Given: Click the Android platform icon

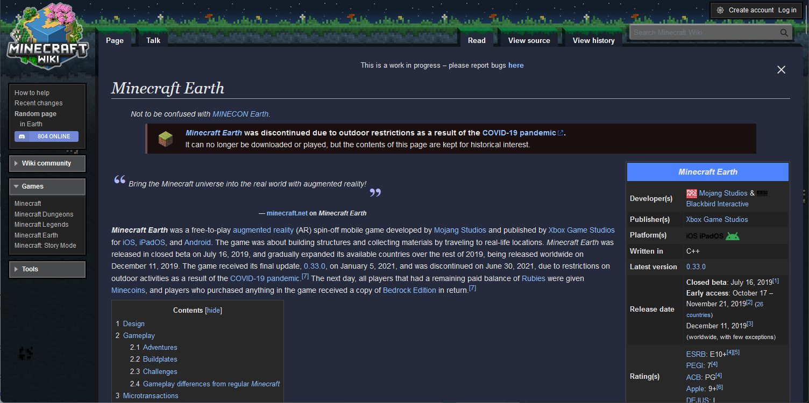Looking at the screenshot, I should pyautogui.click(x=732, y=235).
